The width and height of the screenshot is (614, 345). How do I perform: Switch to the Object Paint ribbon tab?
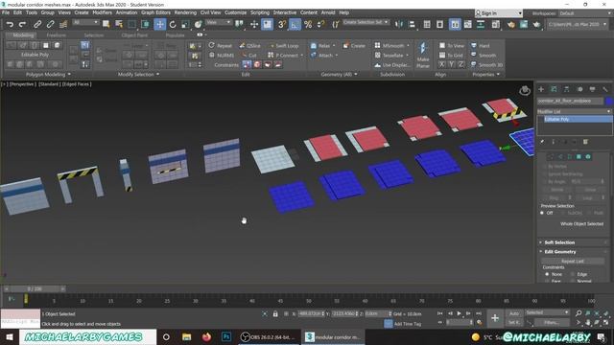134,35
